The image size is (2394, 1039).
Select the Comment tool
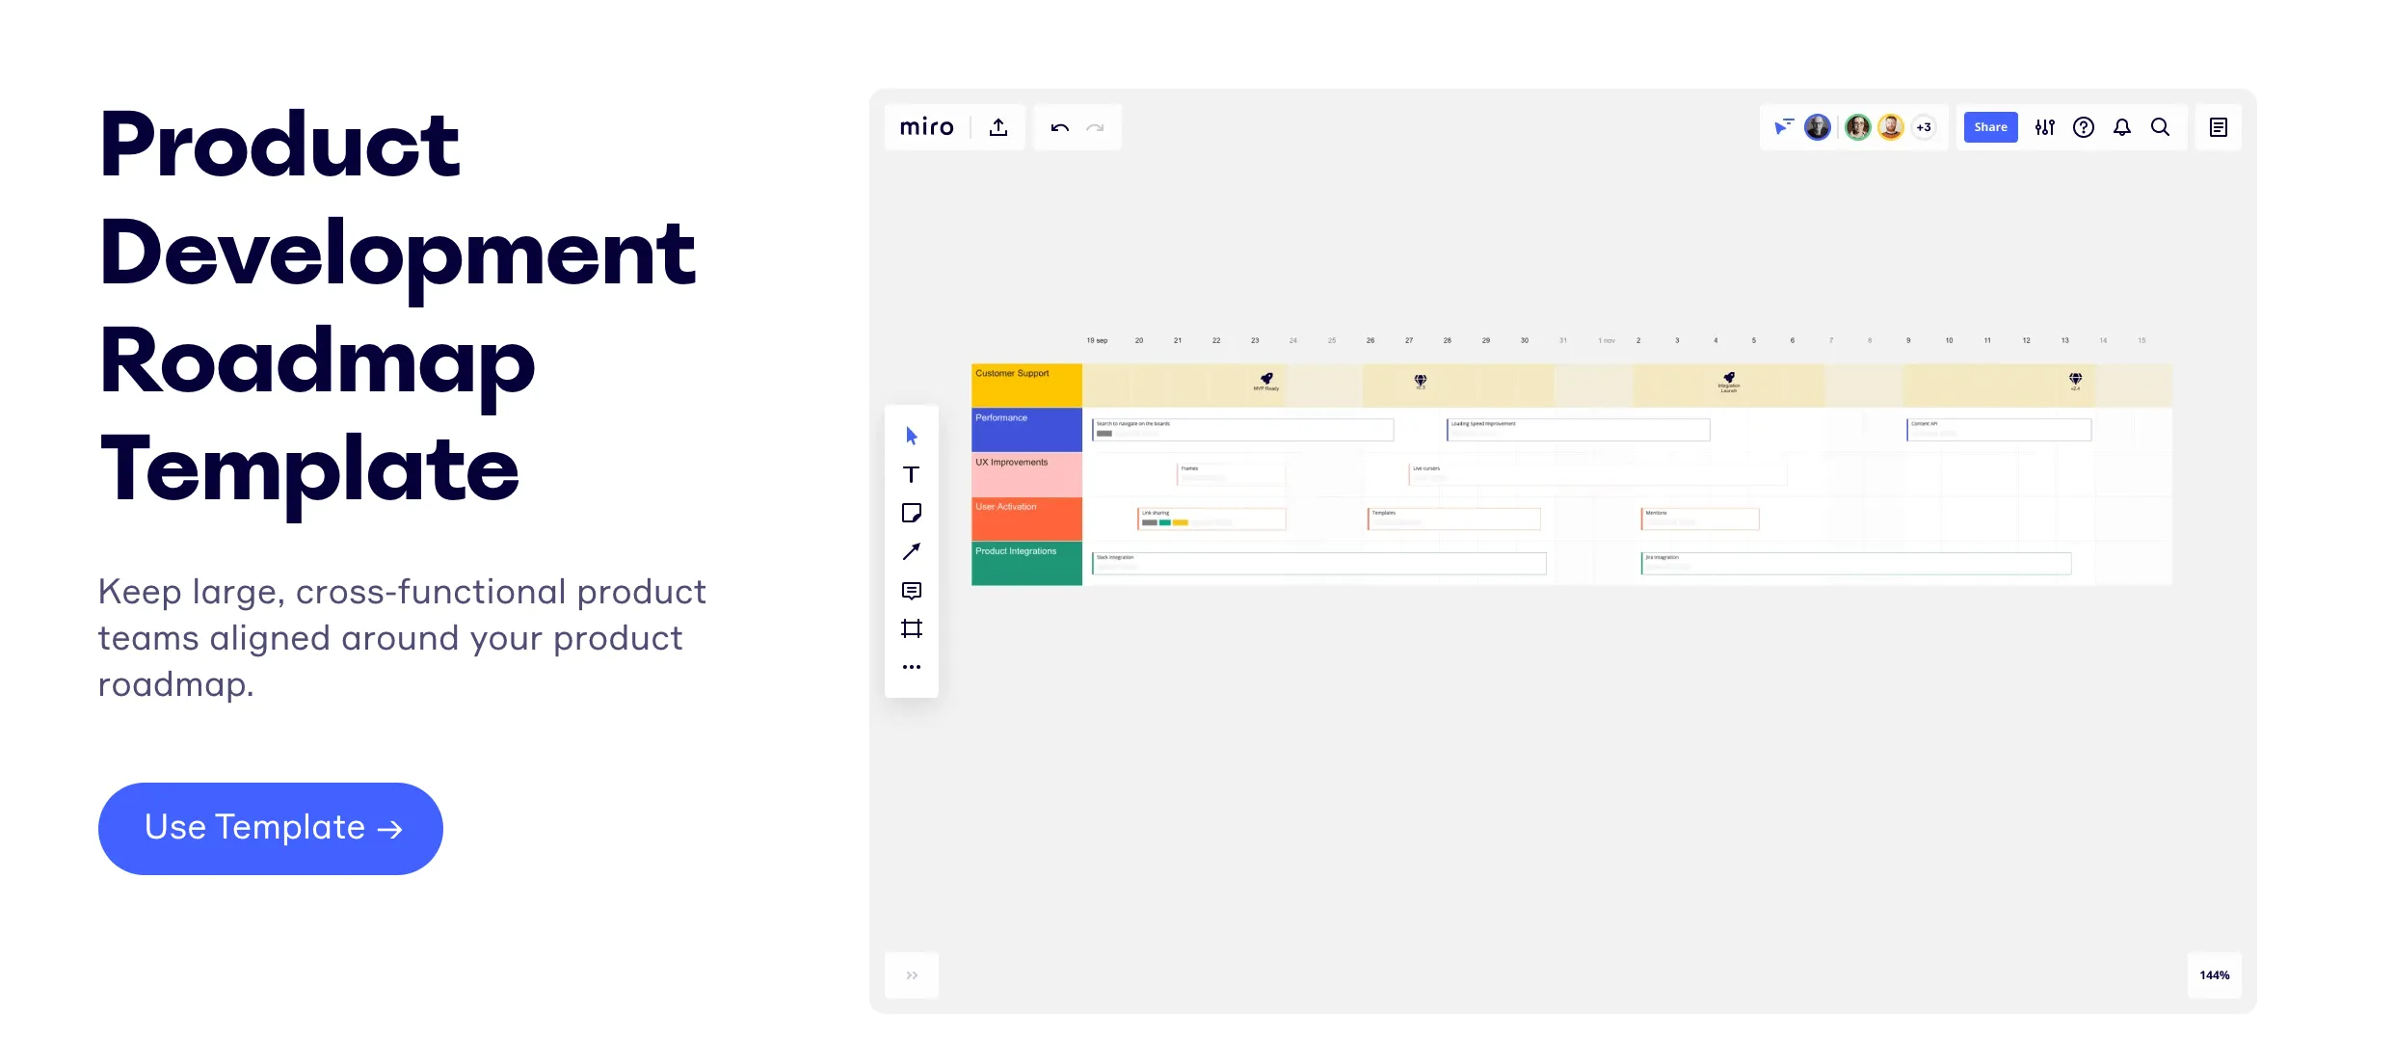[x=911, y=591]
